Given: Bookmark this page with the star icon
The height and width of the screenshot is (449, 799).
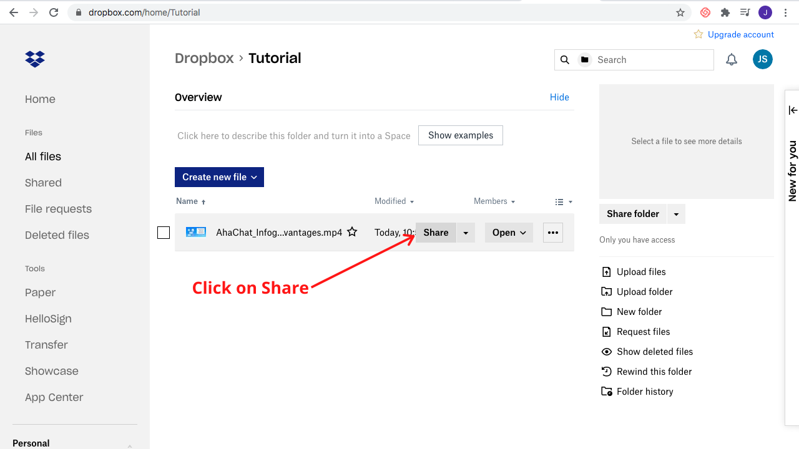Looking at the screenshot, I should coord(680,12).
